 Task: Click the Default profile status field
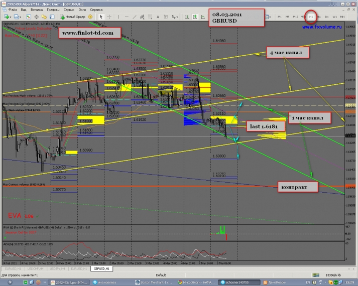(161, 275)
